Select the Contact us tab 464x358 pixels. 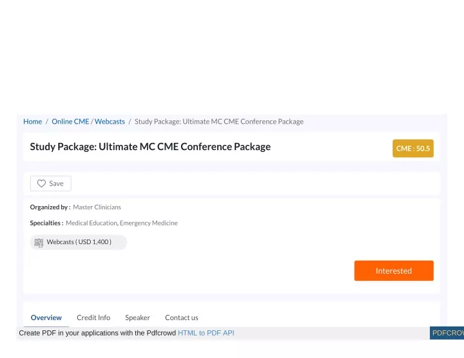(182, 317)
